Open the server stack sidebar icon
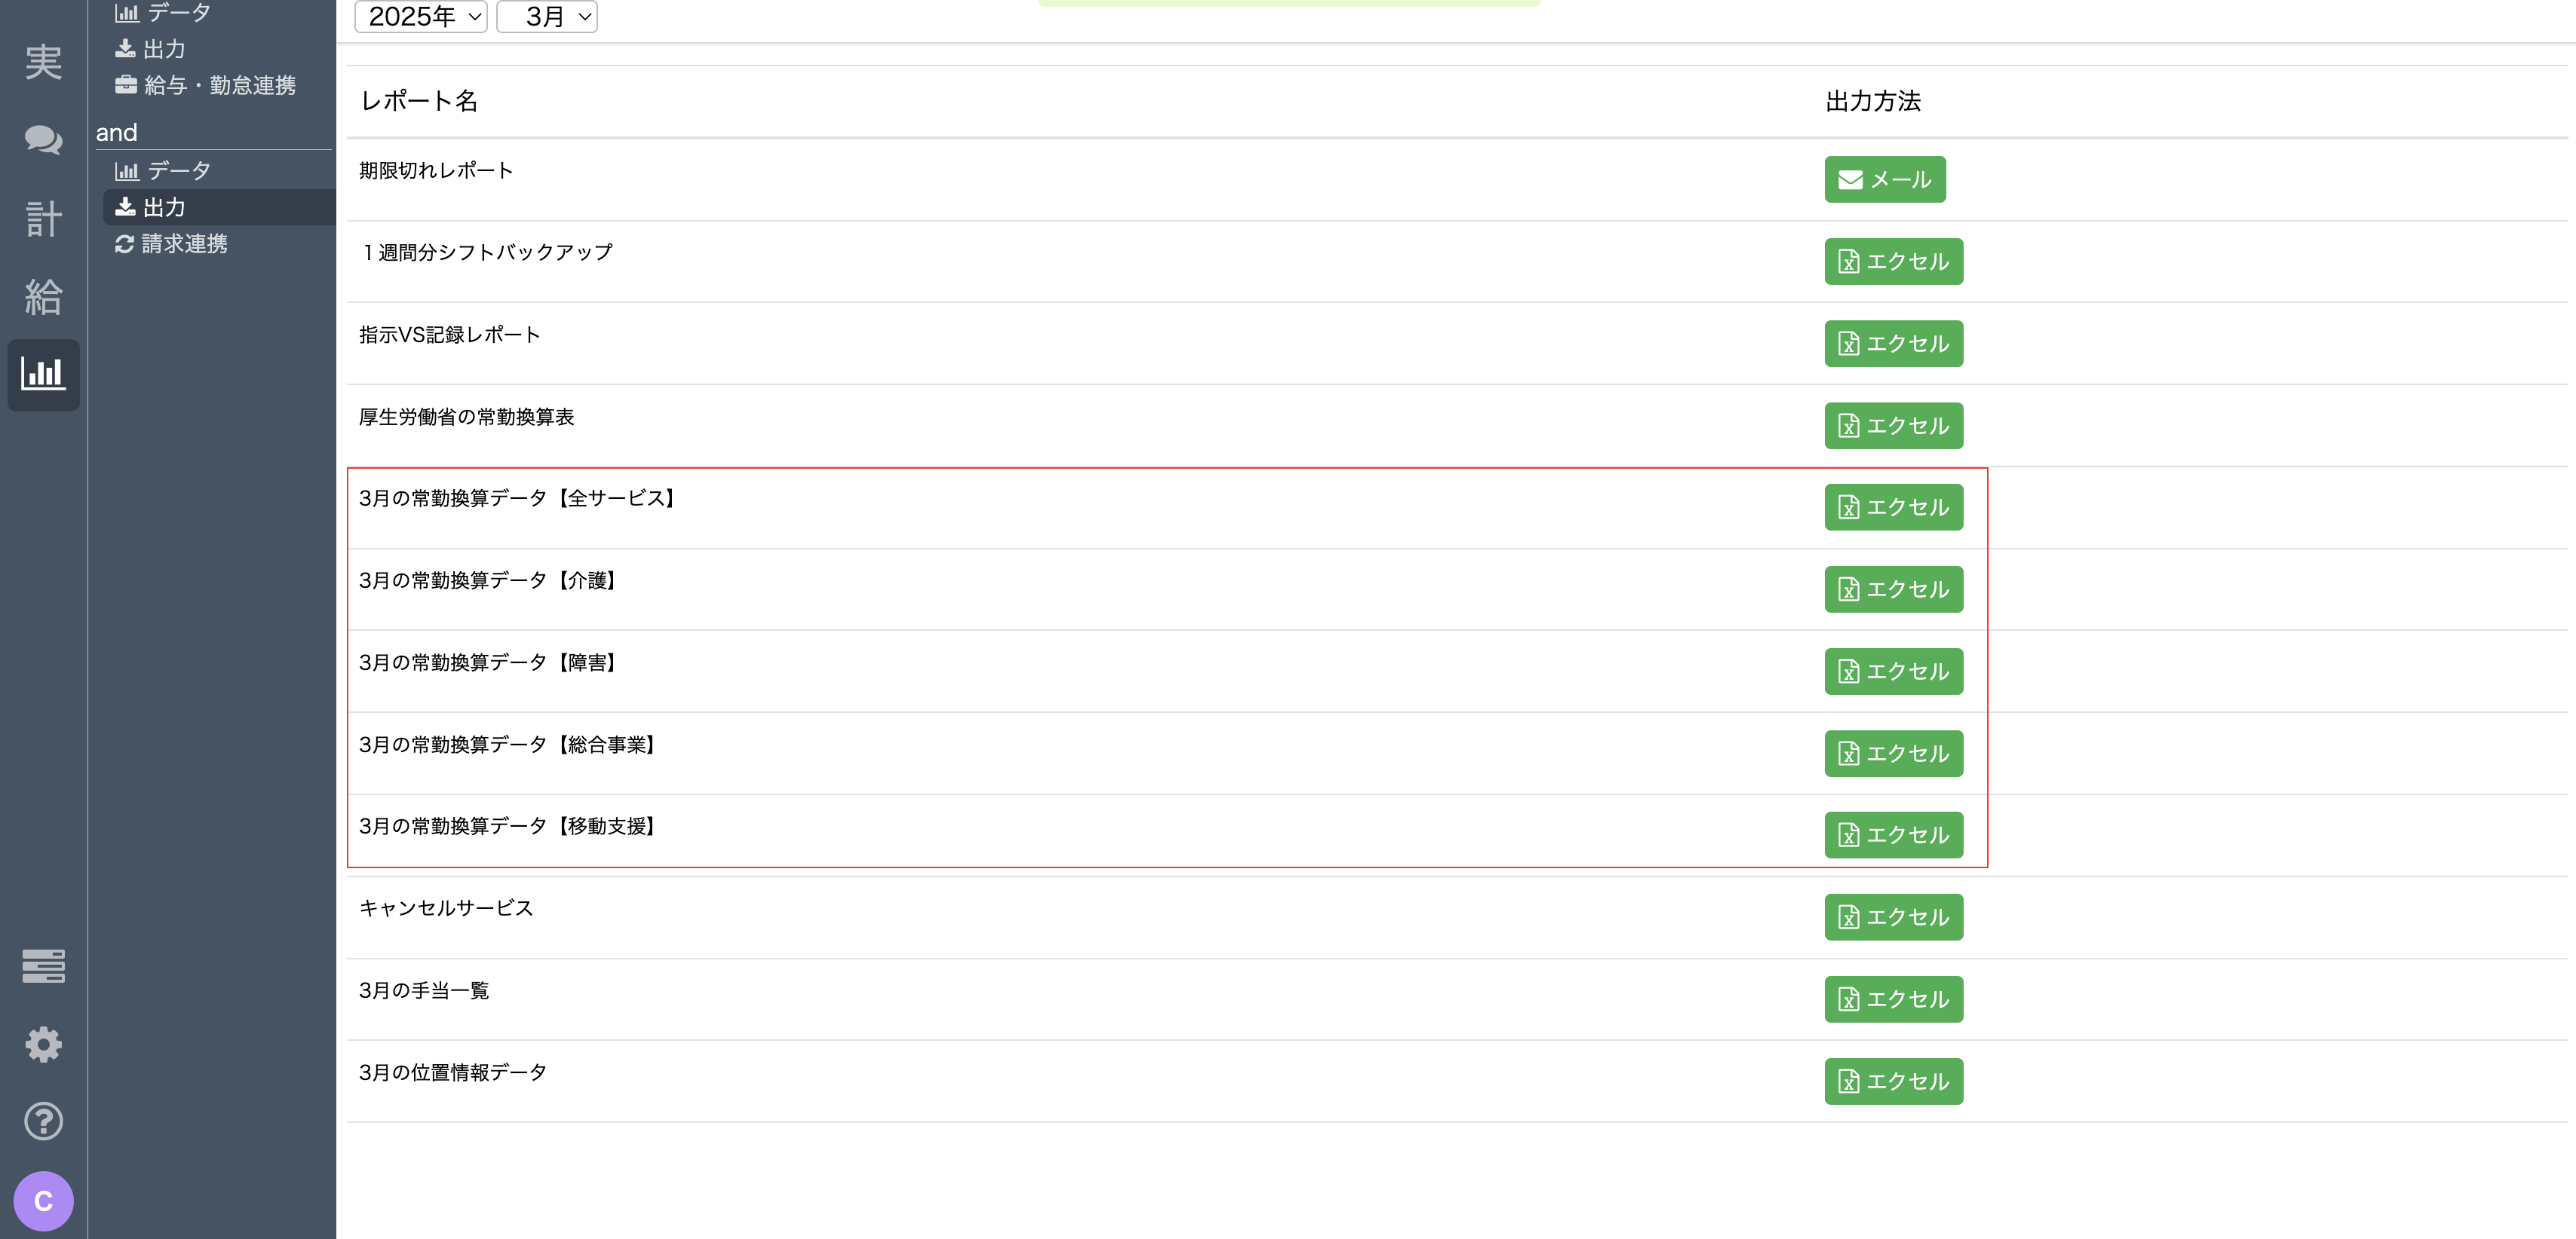This screenshot has width=2576, height=1239. pyautogui.click(x=43, y=965)
